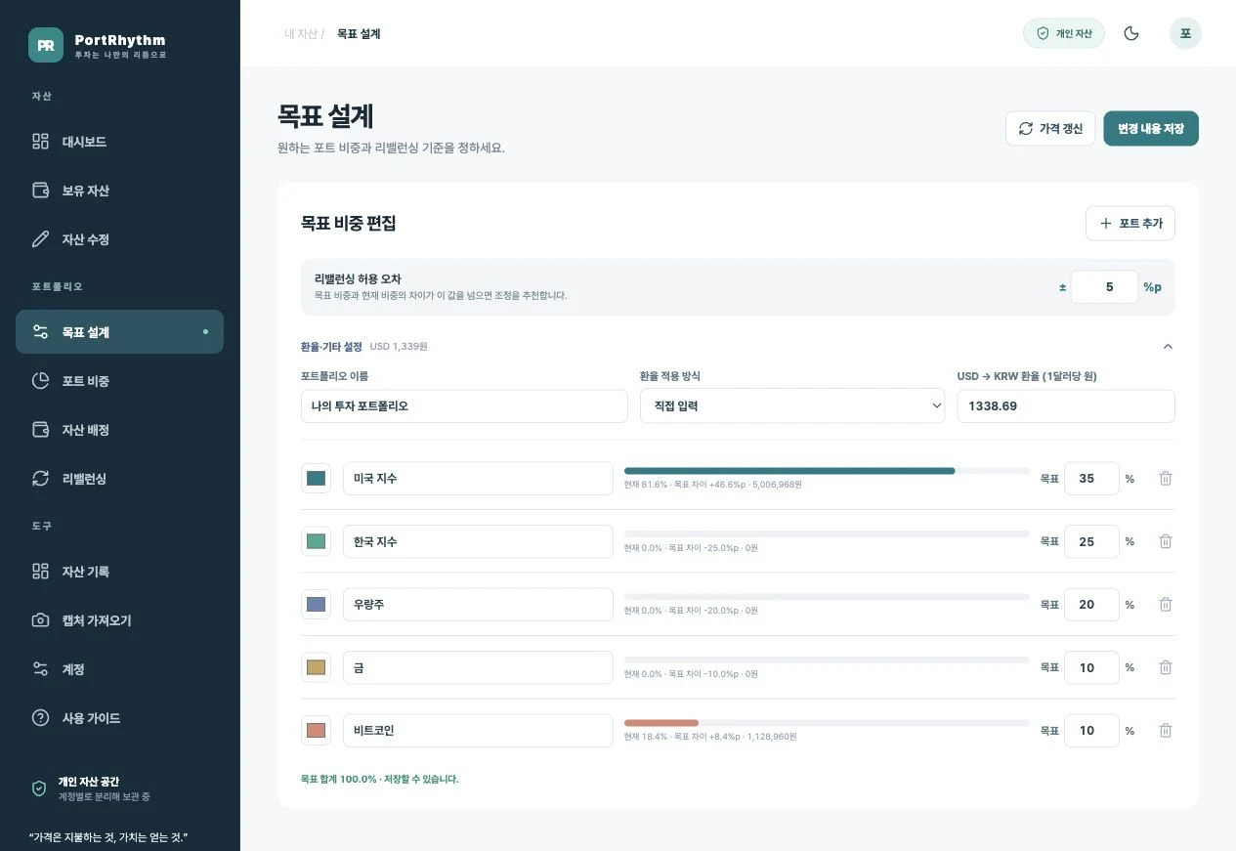Click the 포트폴리오 이름 input field
Screen dimensions: 1236x851
[464, 406]
